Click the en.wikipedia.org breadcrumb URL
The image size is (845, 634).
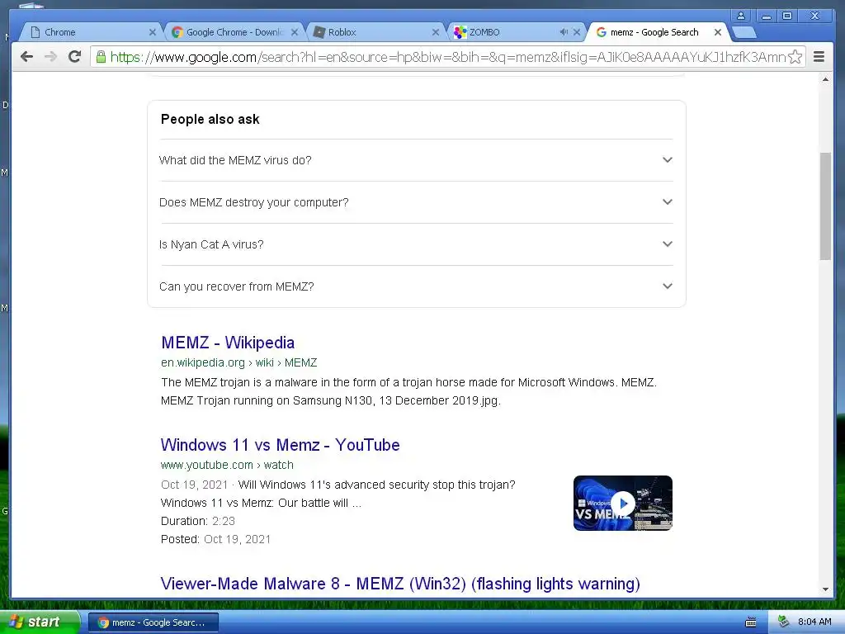238,363
